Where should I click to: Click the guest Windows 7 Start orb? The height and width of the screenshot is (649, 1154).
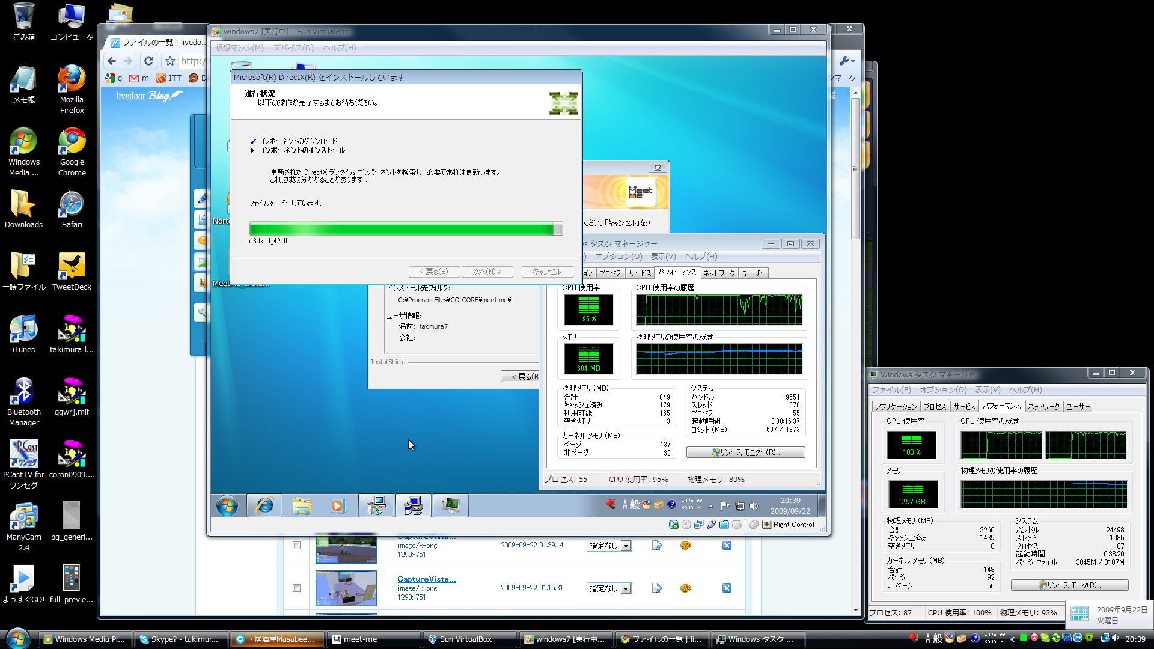coord(227,506)
